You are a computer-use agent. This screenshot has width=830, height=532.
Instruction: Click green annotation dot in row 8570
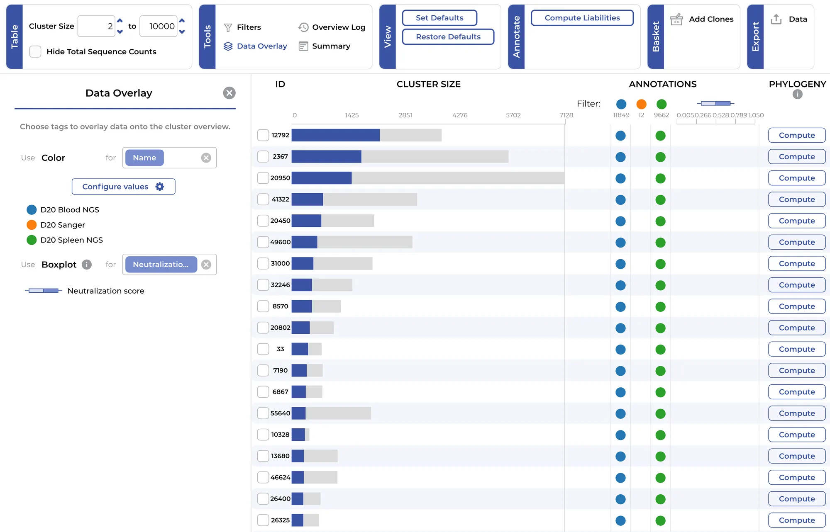click(661, 307)
